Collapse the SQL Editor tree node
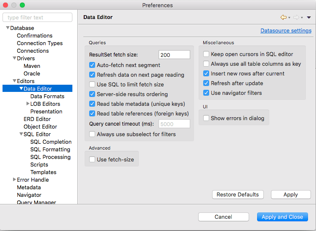The height and width of the screenshot is (231, 316). tap(21, 134)
